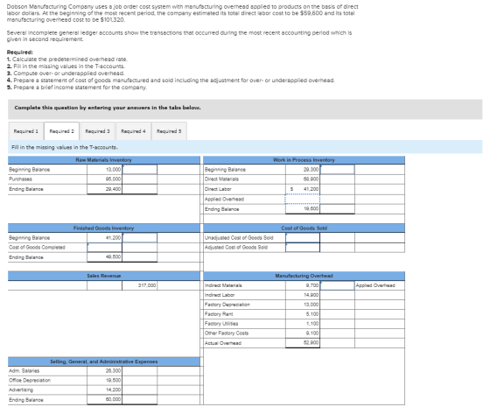
Task: Click the Raw Materials Beginning Balance credit input
Action: (x=140, y=170)
